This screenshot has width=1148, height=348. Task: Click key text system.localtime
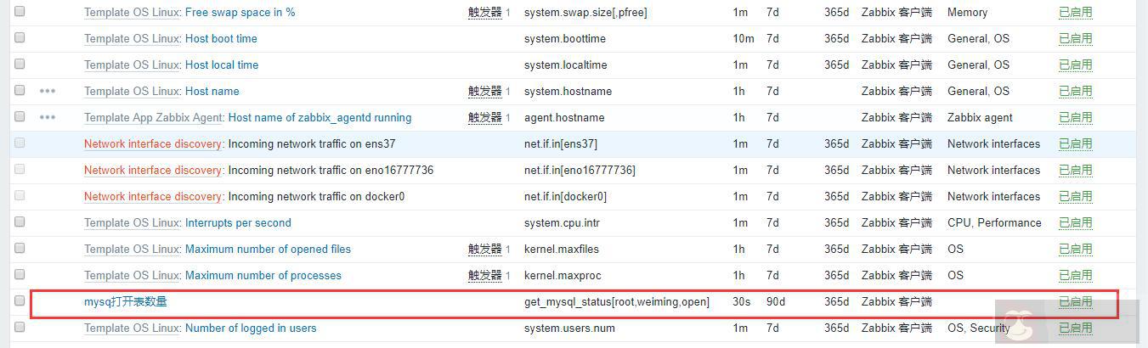[x=566, y=65]
